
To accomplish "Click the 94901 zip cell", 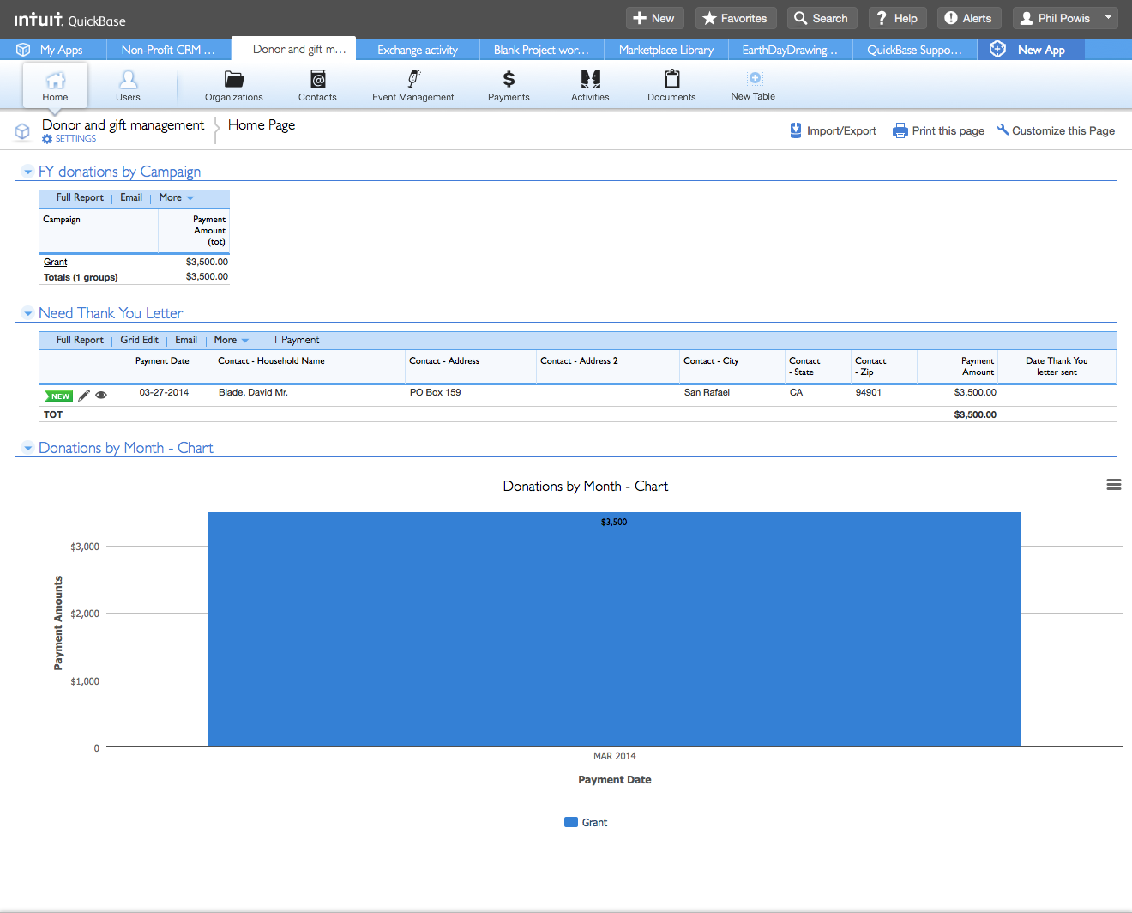I will (x=868, y=392).
